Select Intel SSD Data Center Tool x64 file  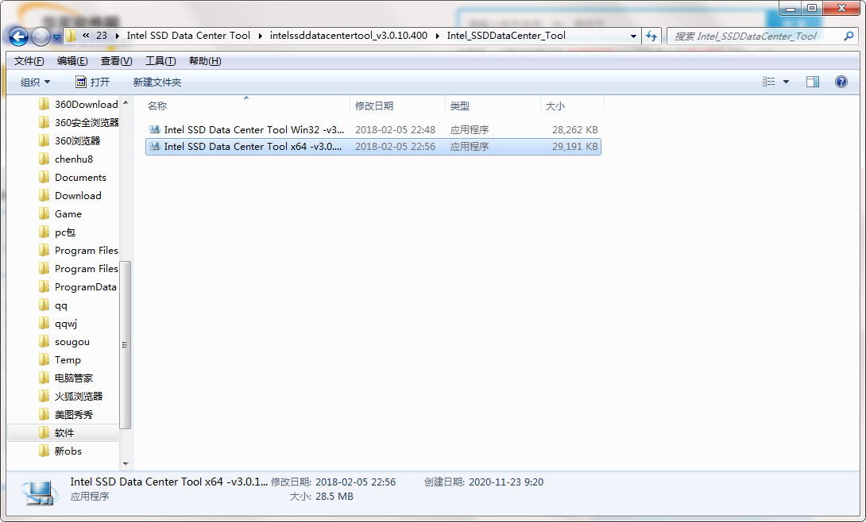(x=253, y=147)
